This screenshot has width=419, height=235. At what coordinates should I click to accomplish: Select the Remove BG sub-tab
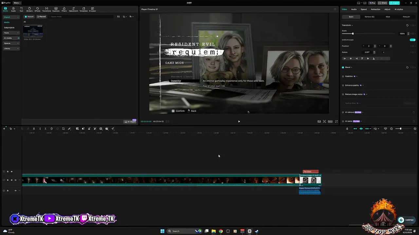pyautogui.click(x=370, y=17)
